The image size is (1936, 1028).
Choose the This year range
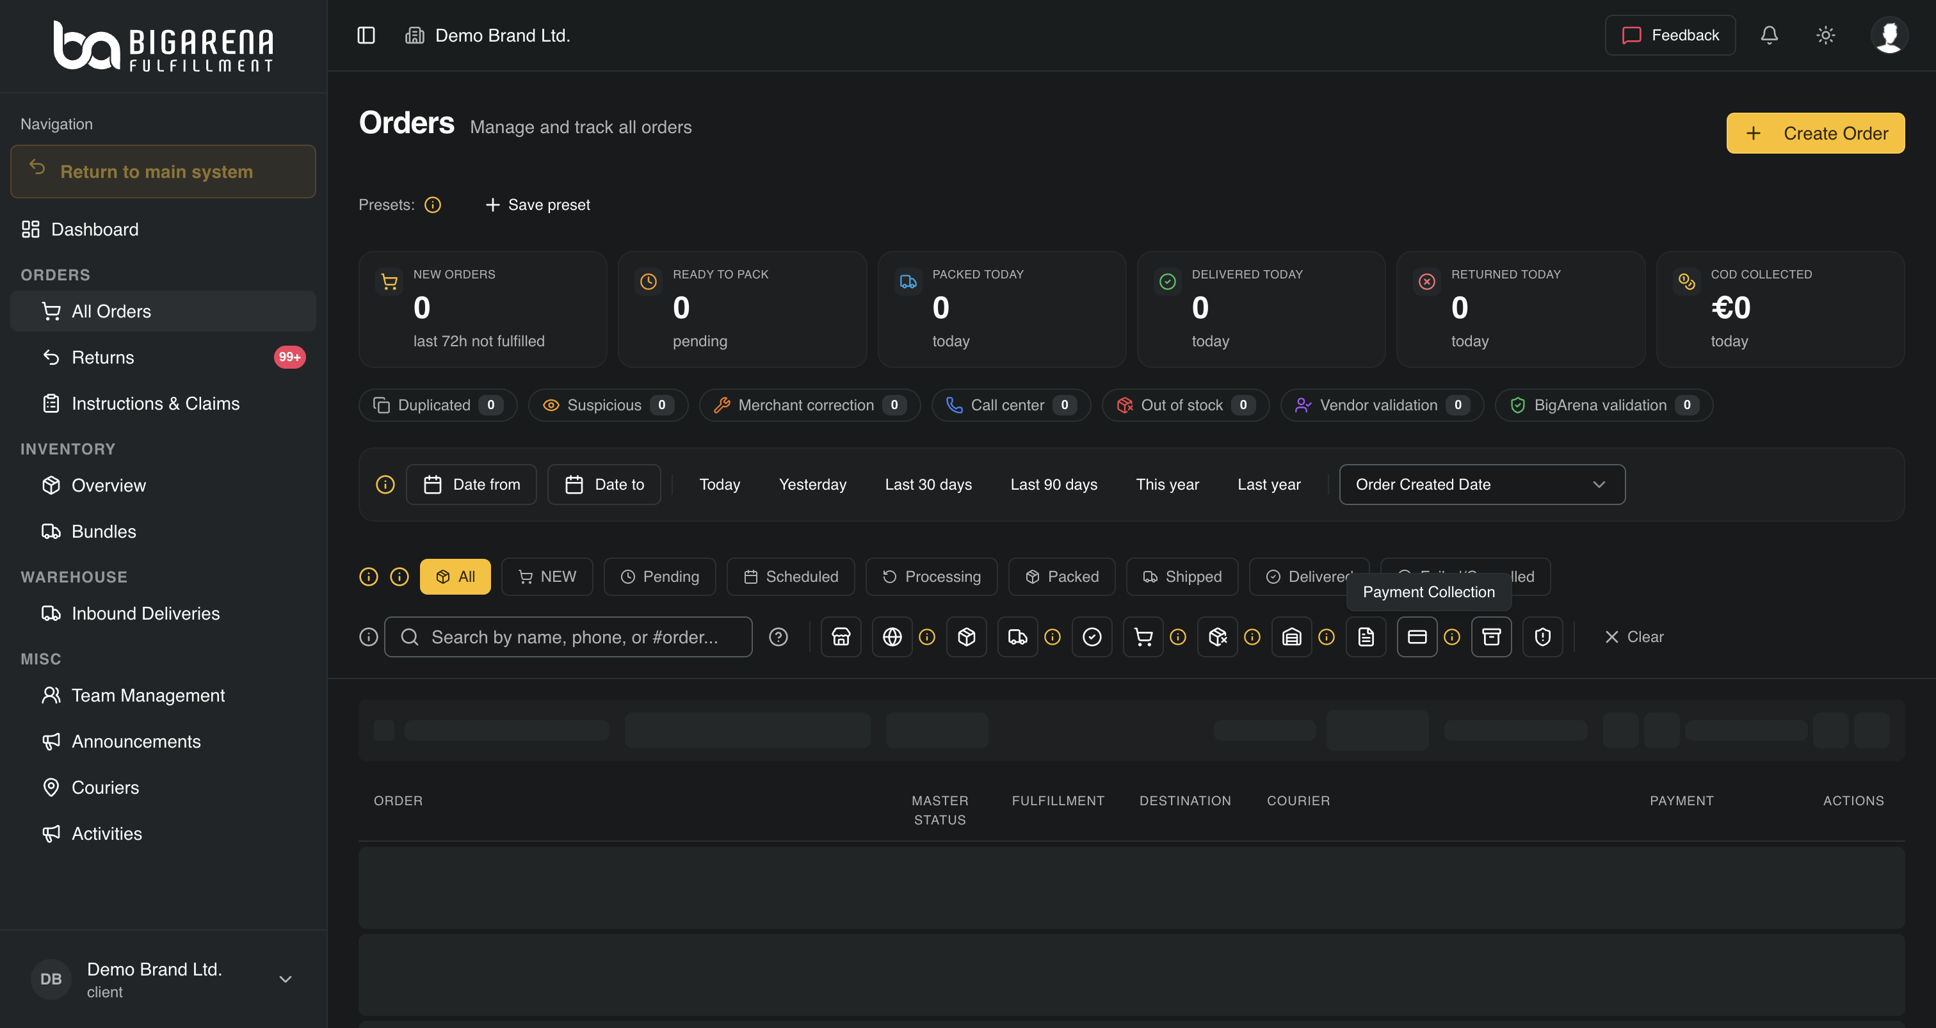click(x=1167, y=485)
